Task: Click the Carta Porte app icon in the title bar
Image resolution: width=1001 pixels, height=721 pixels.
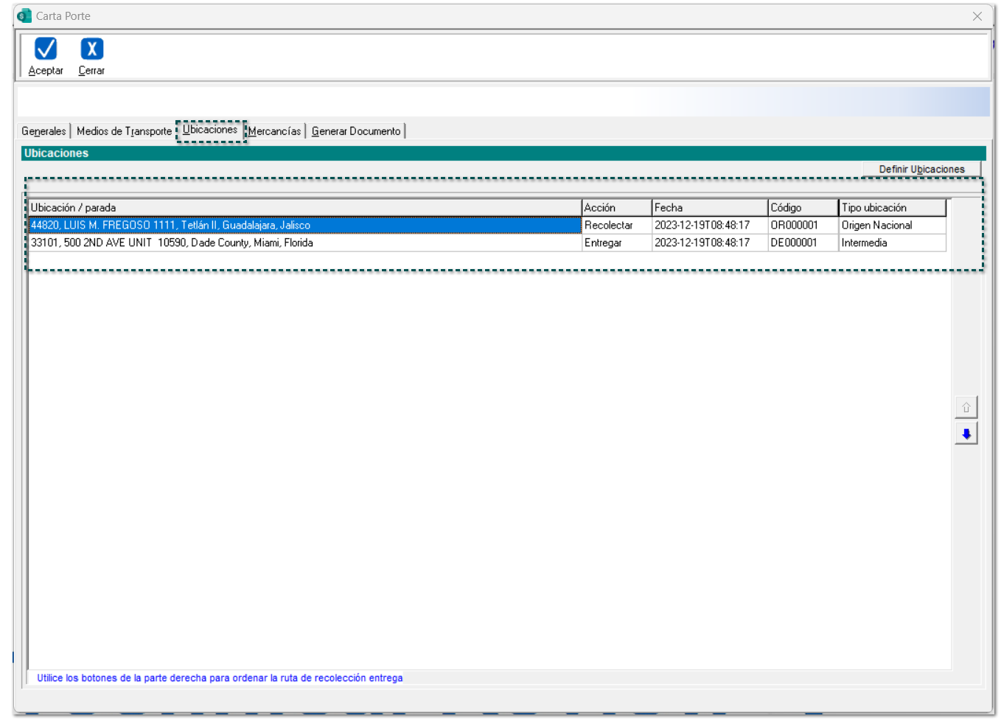Action: point(24,15)
